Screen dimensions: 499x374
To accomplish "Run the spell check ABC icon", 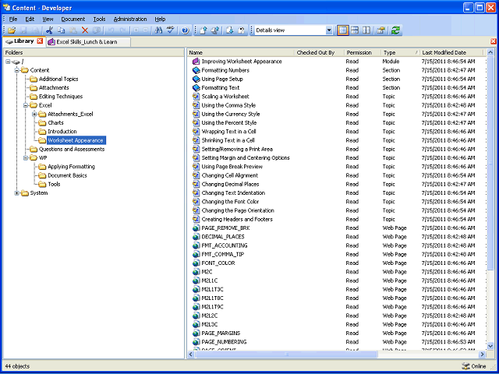I will point(171,30).
